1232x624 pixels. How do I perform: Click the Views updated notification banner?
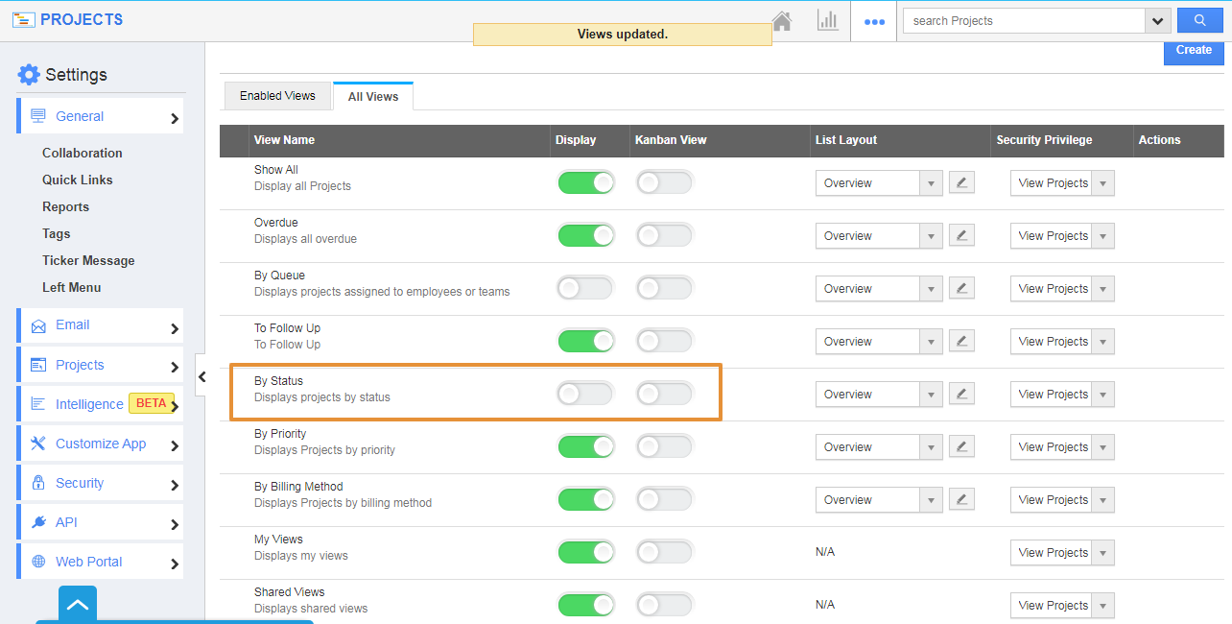pos(623,34)
